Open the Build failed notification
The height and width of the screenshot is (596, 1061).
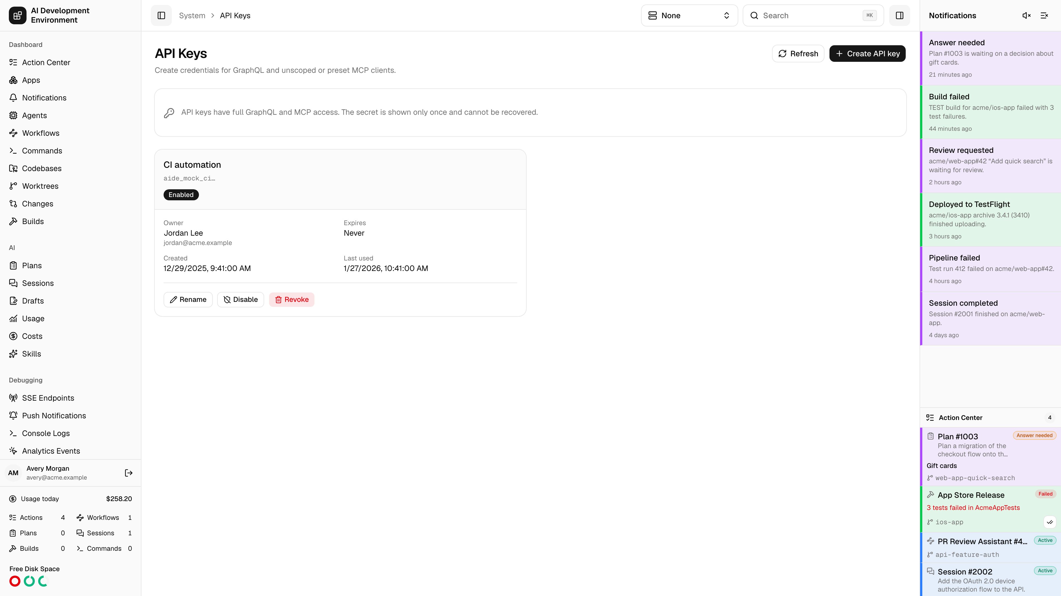tap(991, 112)
